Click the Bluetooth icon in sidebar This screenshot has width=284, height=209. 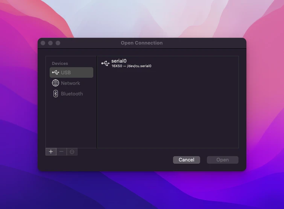click(55, 94)
